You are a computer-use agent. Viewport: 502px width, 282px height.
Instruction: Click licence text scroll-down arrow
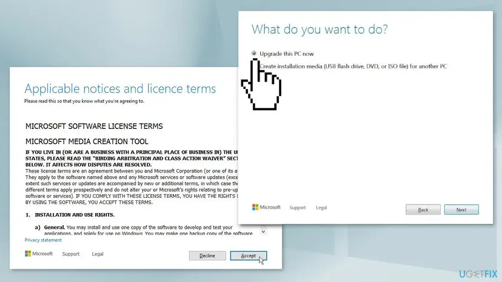263,232
